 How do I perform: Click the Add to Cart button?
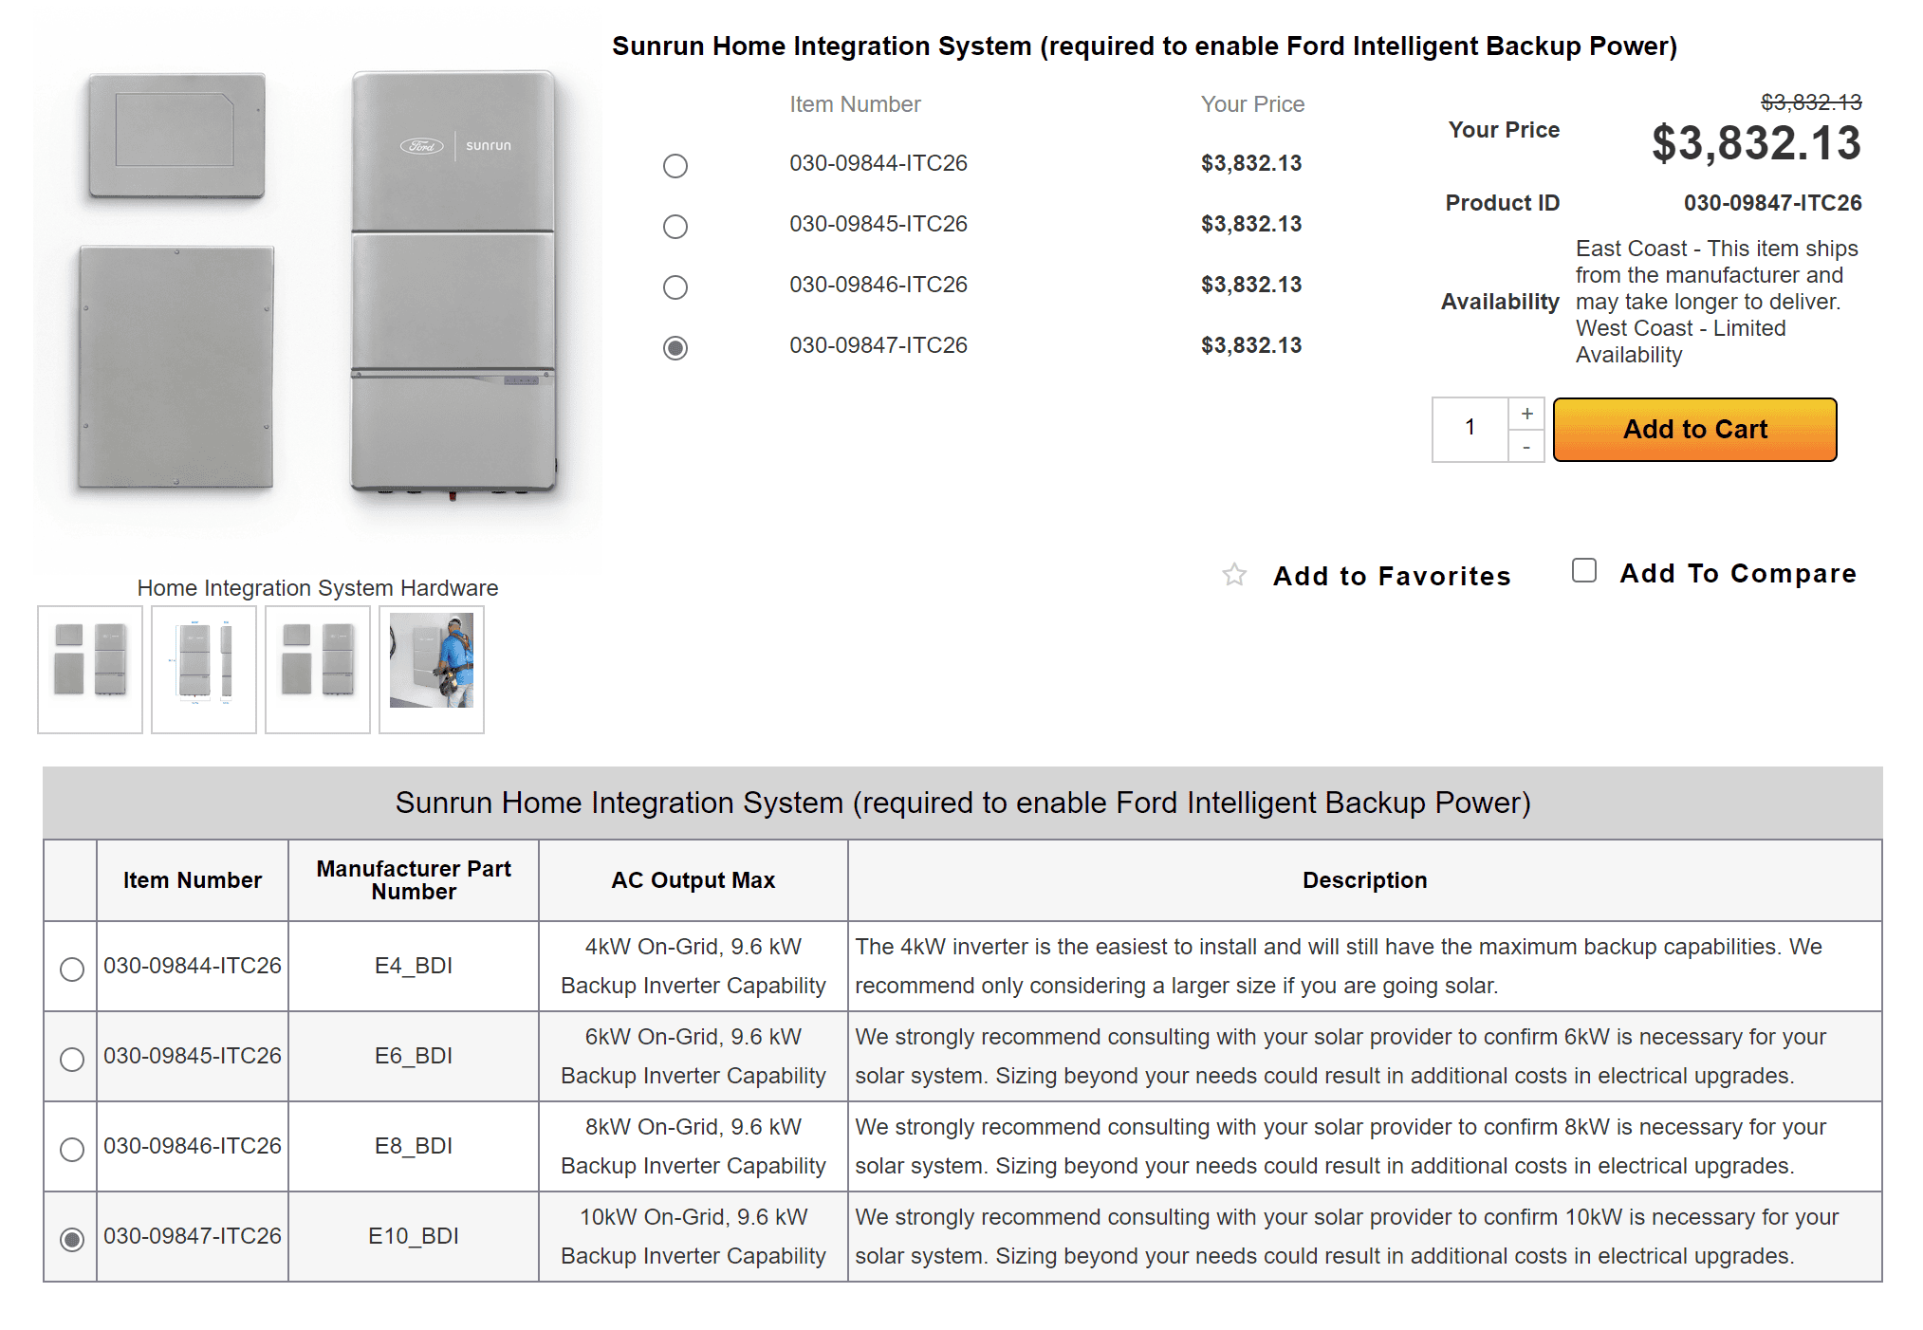(1694, 430)
